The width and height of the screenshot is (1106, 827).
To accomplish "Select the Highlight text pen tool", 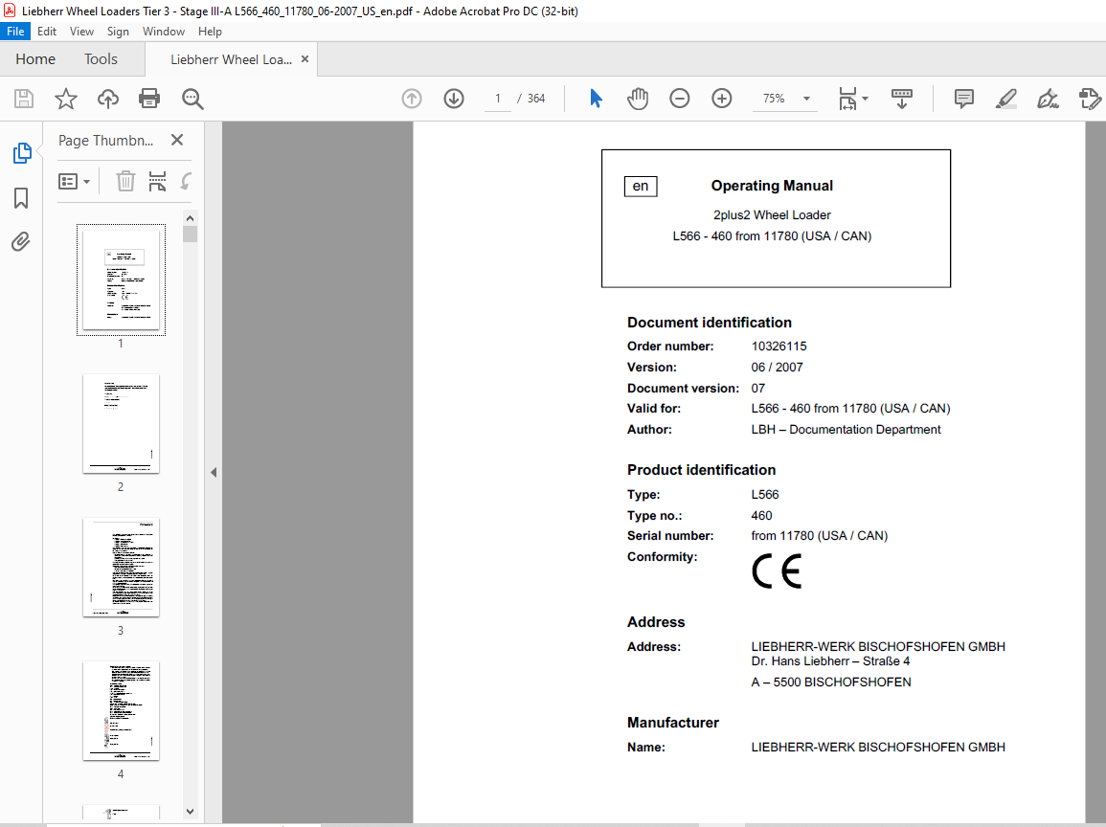I will (1005, 99).
